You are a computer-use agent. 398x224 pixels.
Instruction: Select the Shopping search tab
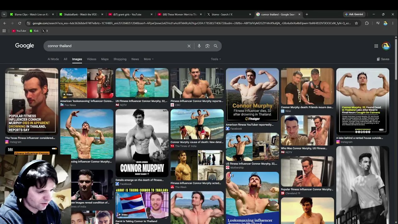point(120,59)
